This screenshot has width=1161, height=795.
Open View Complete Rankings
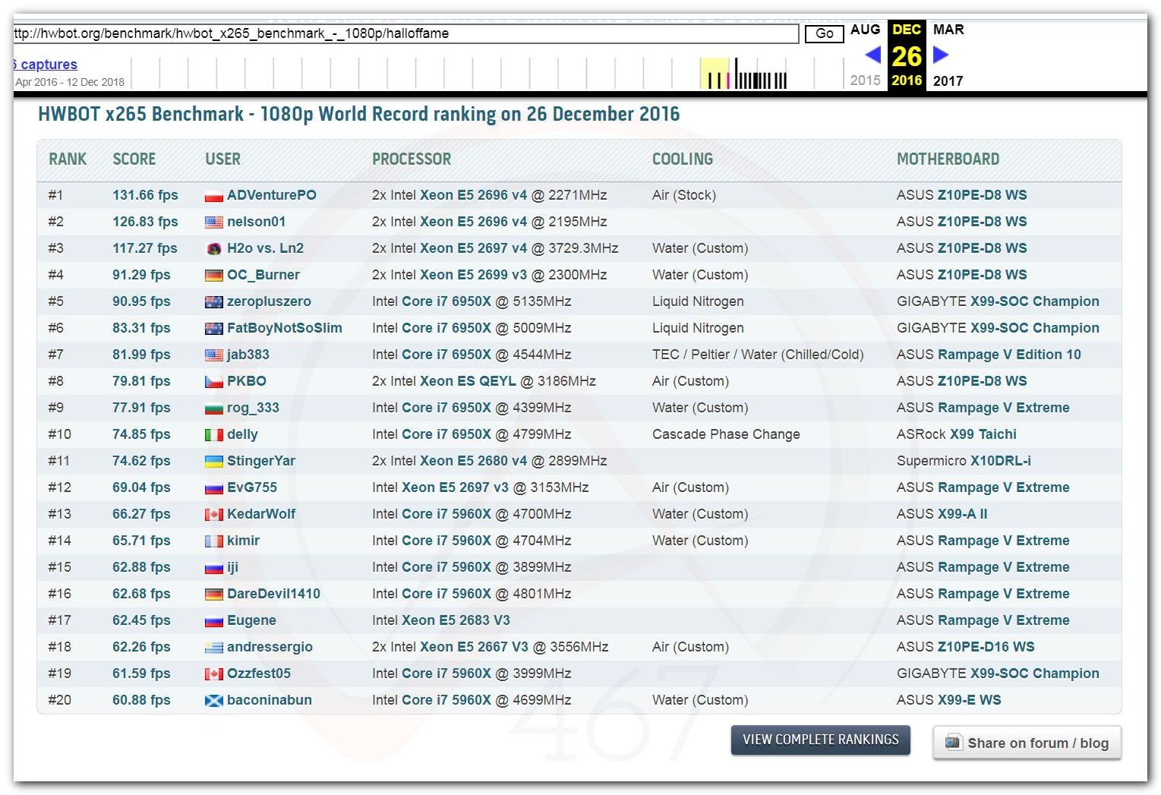pos(820,740)
